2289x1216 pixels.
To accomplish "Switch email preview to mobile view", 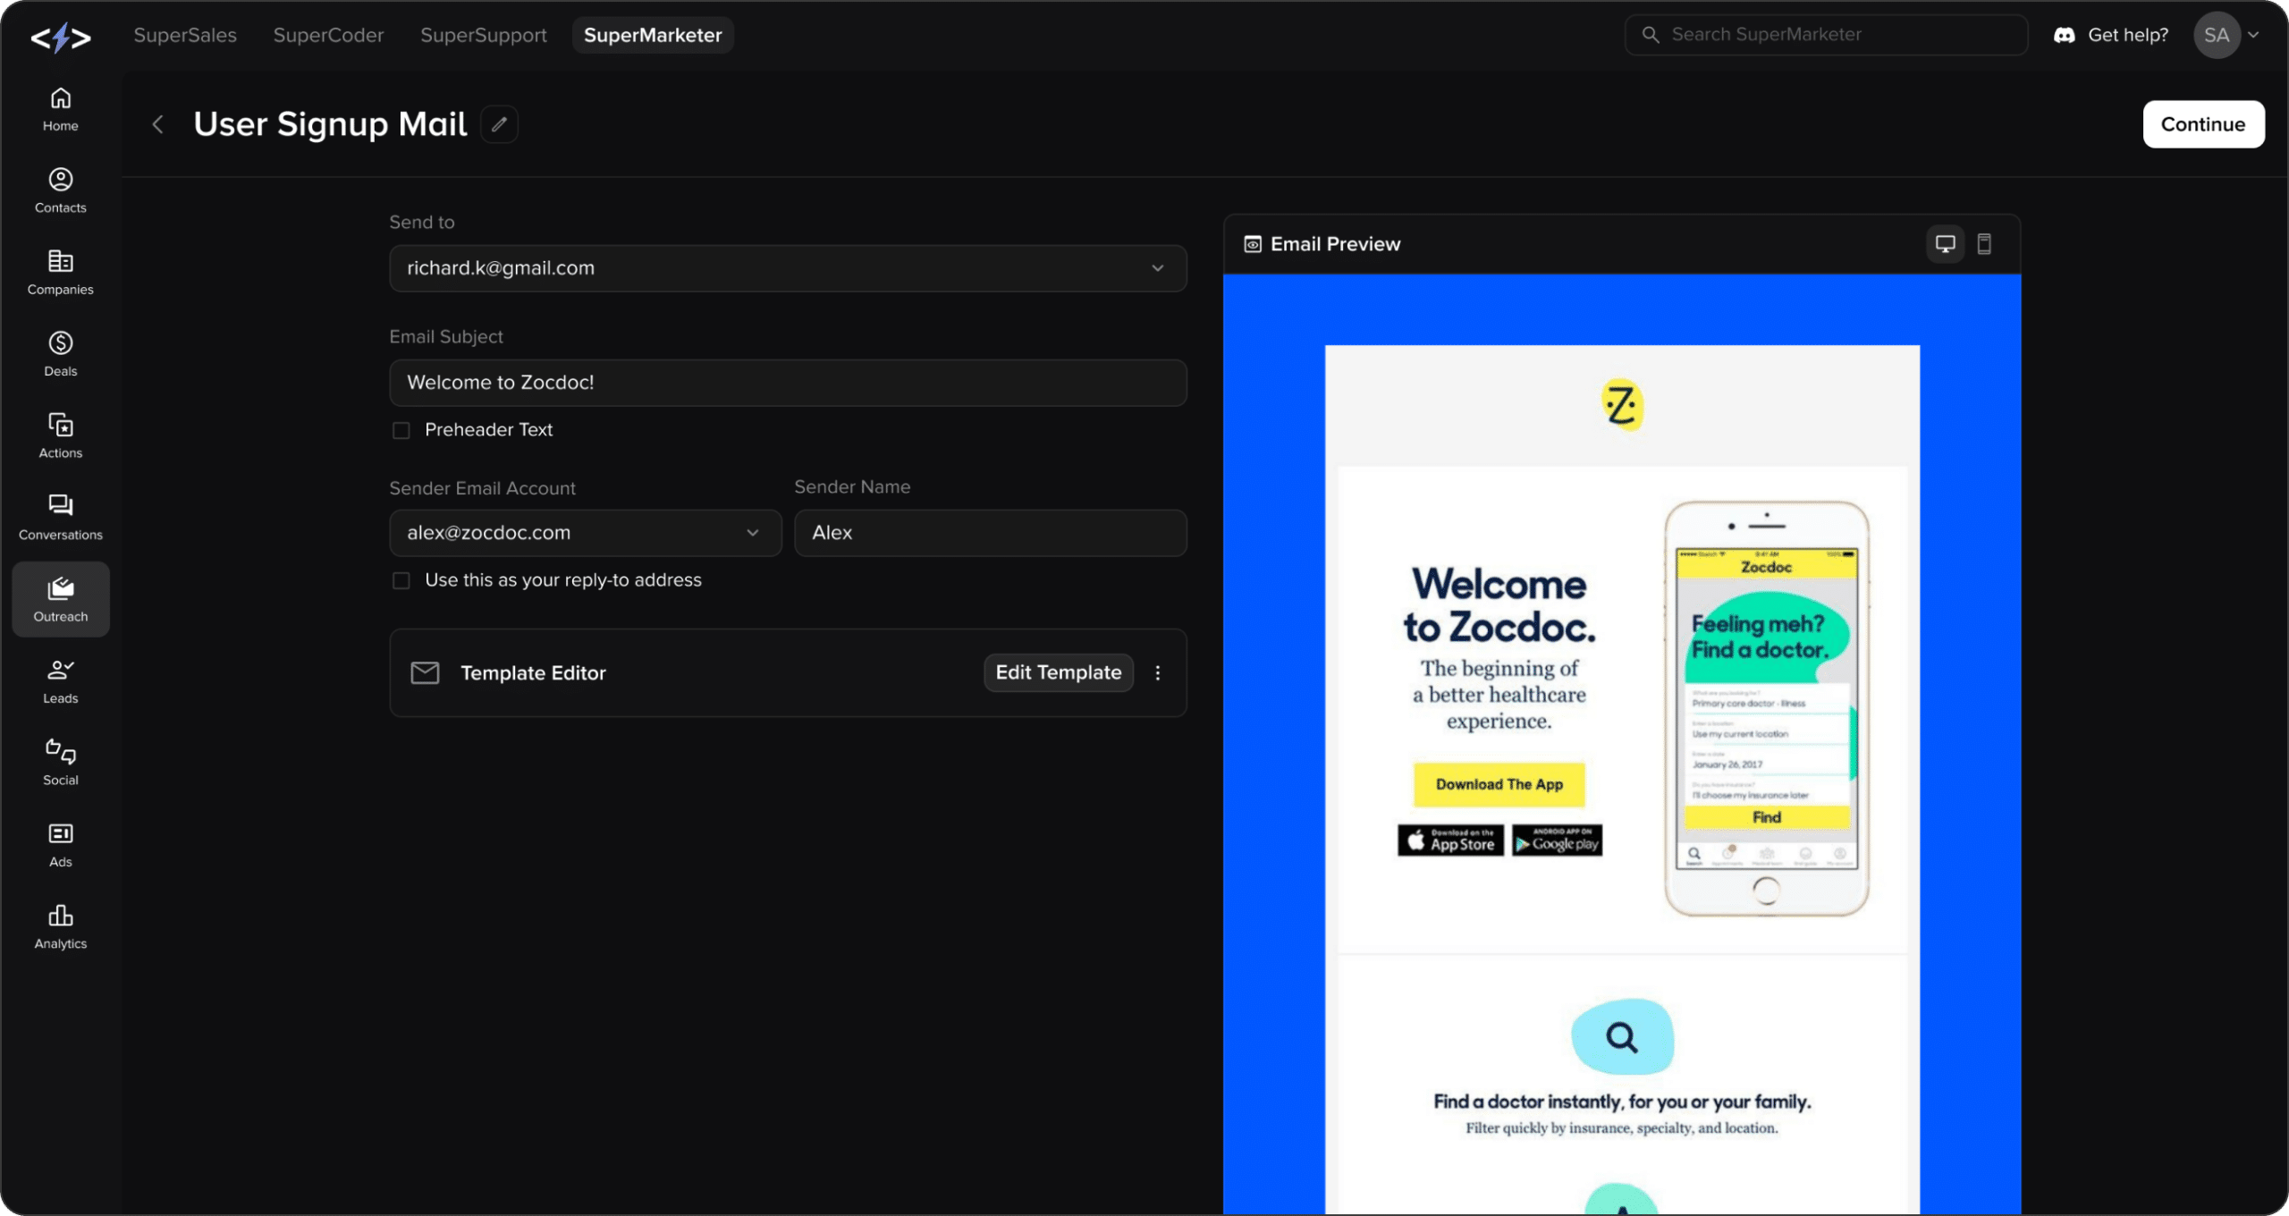I will tap(1984, 244).
